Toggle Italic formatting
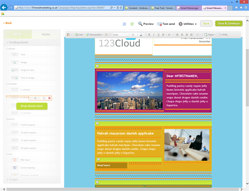The height and width of the screenshot is (191, 249). coord(154,34)
